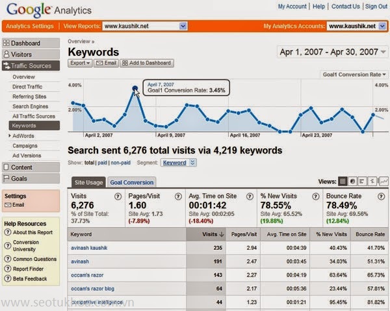
Task: Switch to the pie chart view icon
Action: (352, 182)
